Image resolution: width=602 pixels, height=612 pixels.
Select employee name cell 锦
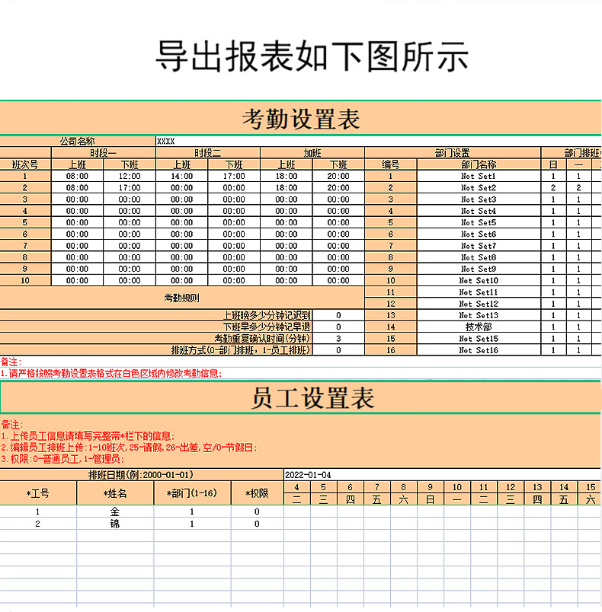click(115, 524)
